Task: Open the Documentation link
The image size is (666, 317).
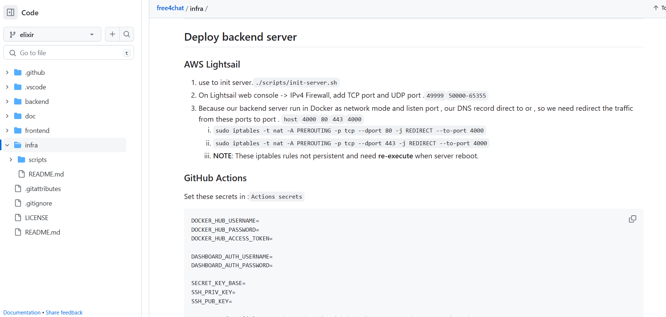Action: click(22, 312)
